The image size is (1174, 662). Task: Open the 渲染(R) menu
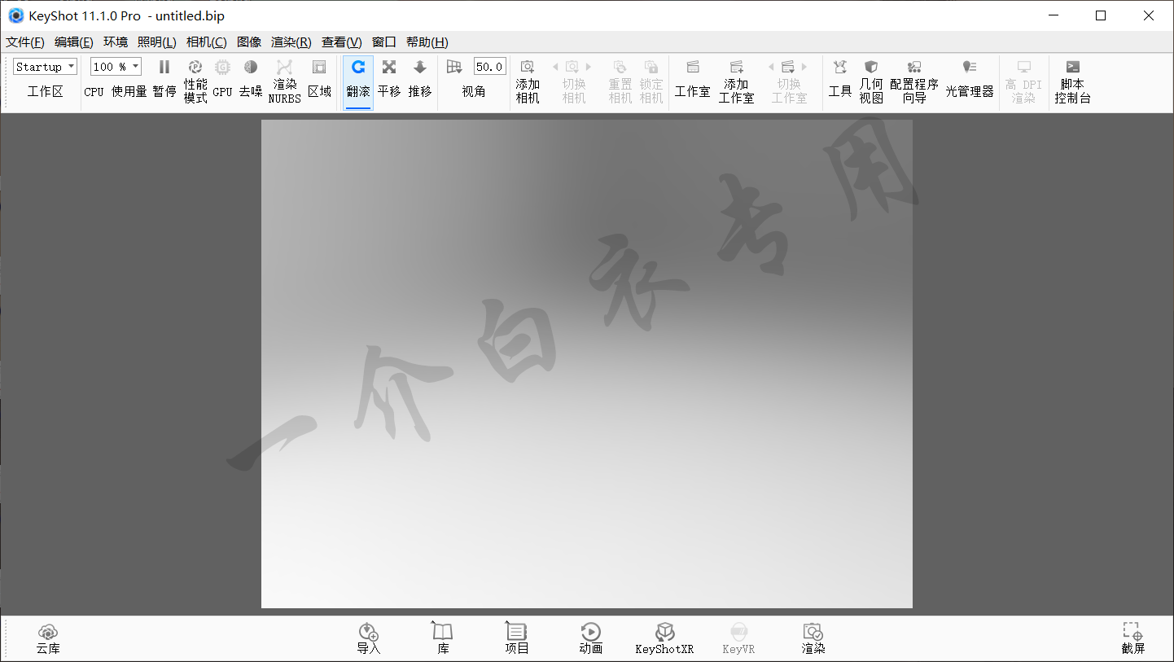pos(291,42)
